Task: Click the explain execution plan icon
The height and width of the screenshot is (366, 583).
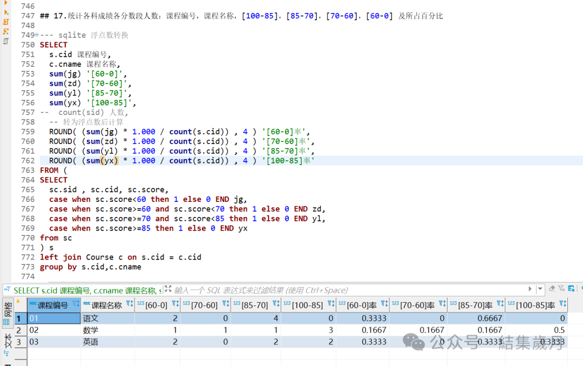Action: (x=5, y=41)
